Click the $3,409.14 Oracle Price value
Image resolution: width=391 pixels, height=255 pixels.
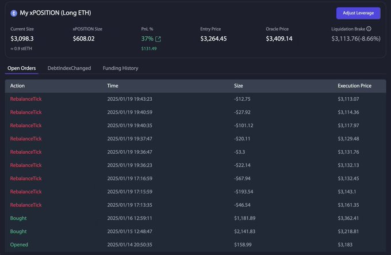[x=279, y=39]
